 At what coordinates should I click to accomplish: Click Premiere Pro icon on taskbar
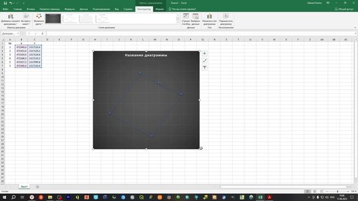68,197
